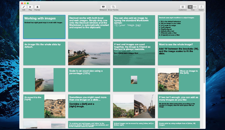Click the 'Themes' toolbar label
The image size is (225, 130).
point(37,10)
